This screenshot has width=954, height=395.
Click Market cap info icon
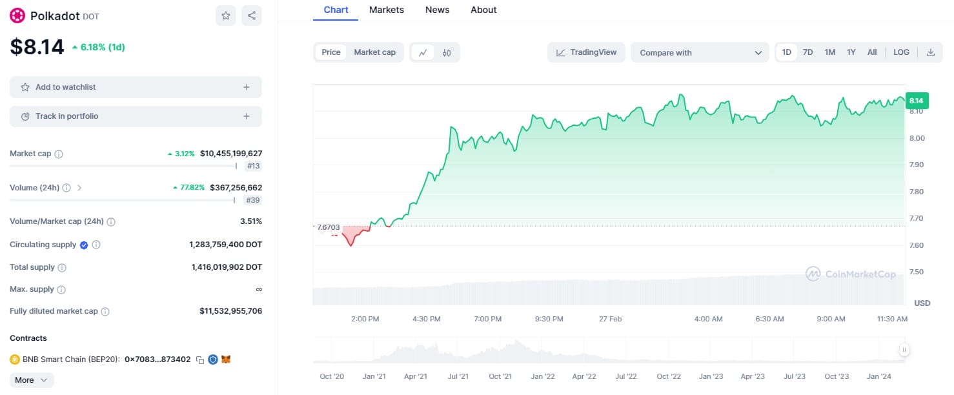coord(59,154)
